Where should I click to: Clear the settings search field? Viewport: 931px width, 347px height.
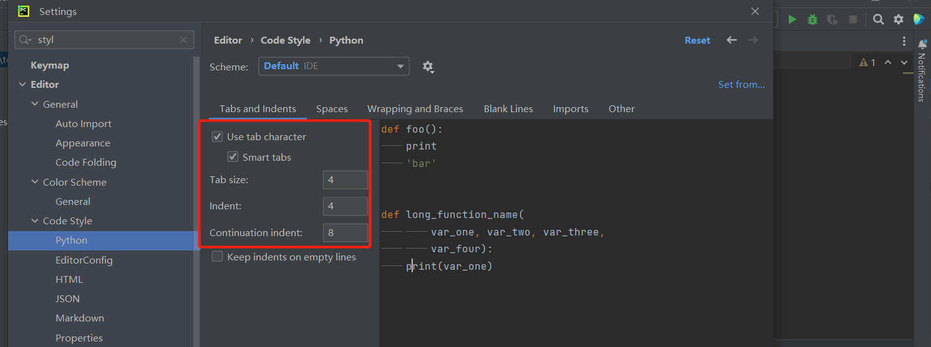click(183, 40)
